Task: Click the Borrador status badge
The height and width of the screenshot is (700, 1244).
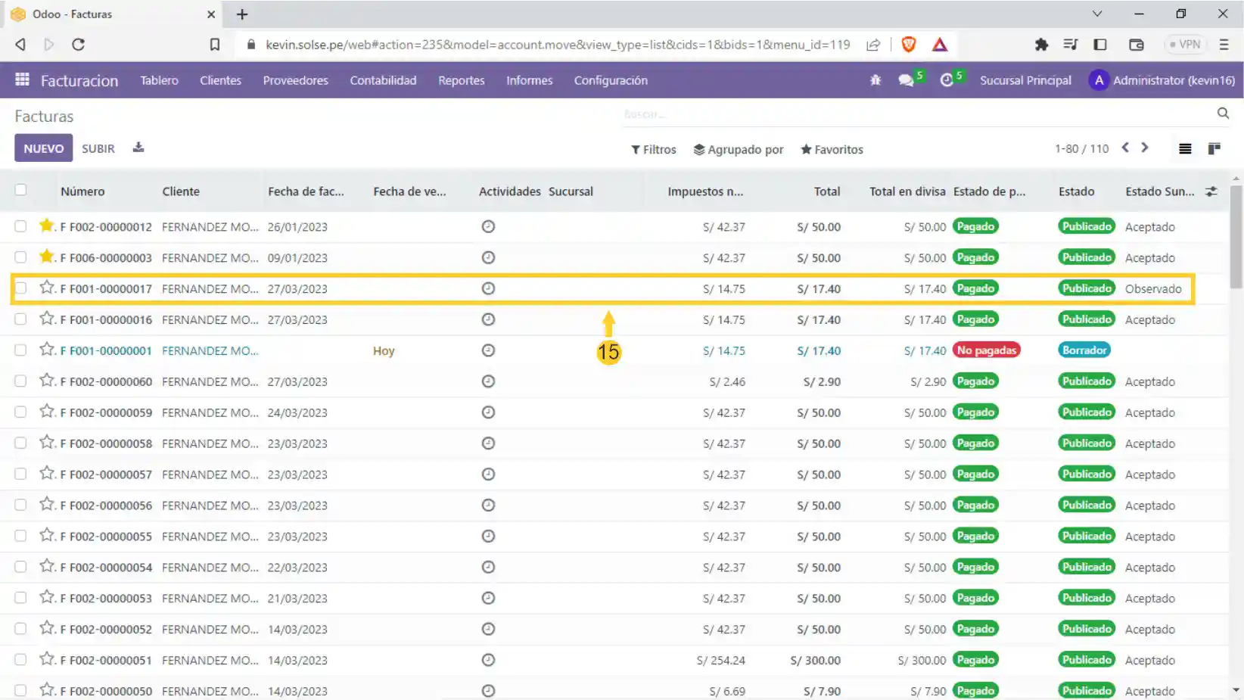Action: pos(1084,350)
